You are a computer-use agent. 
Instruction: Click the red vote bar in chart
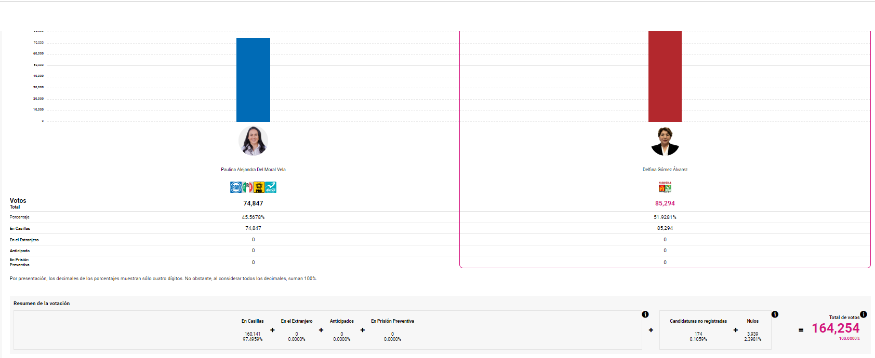(665, 77)
